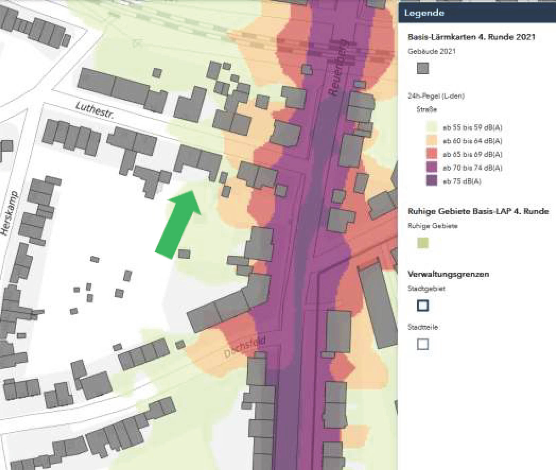Click the Straße sublabel in legend

(427, 109)
